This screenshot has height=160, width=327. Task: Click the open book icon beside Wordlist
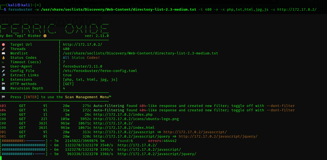click(3, 53)
